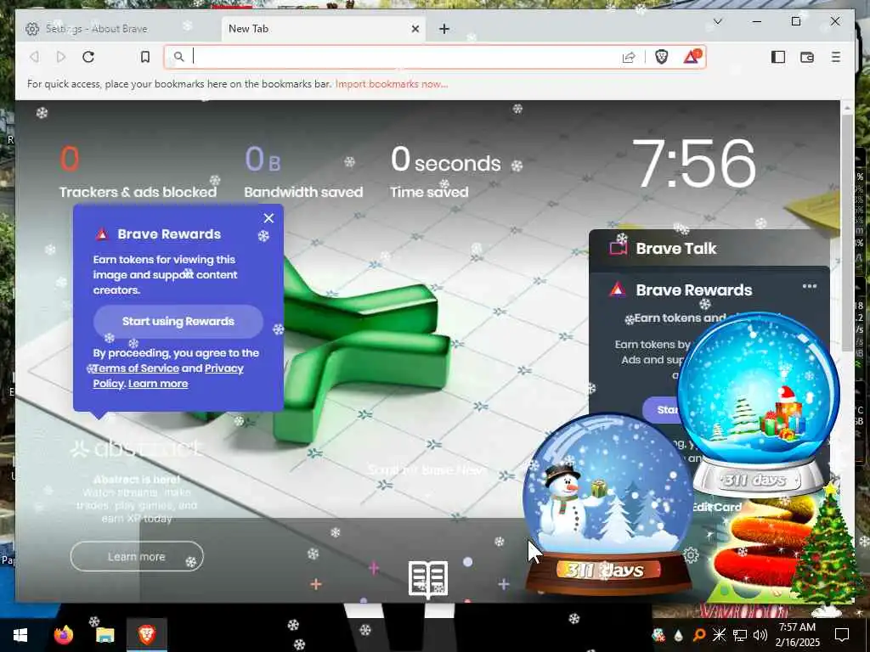Open a new tab with plus button
Image resolution: width=870 pixels, height=652 pixels.
tap(443, 29)
